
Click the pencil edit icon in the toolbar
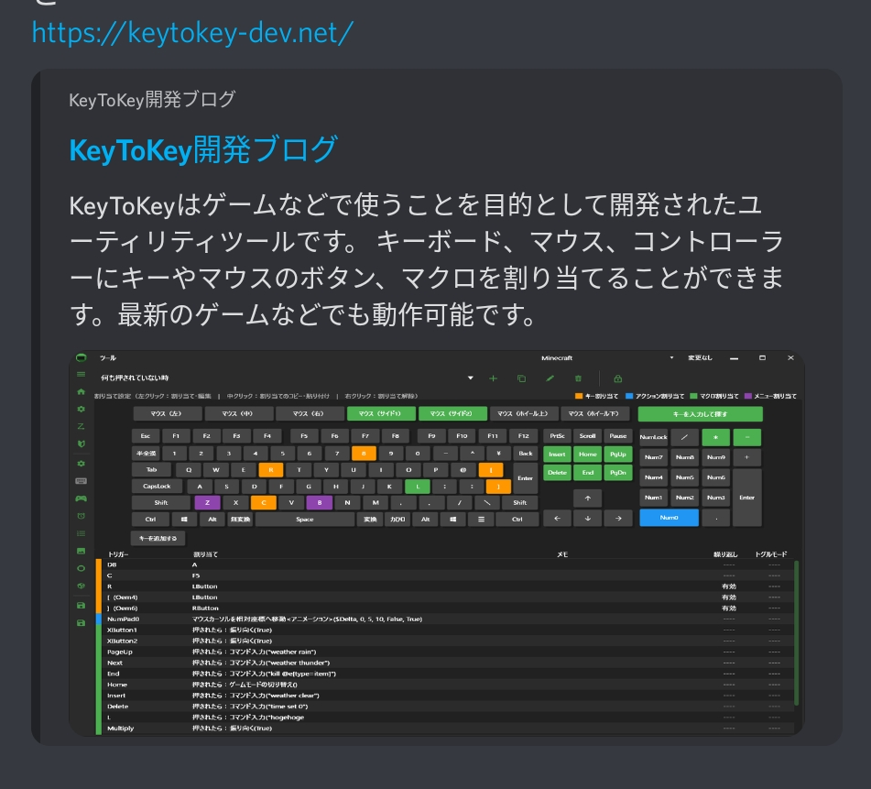[x=550, y=378]
